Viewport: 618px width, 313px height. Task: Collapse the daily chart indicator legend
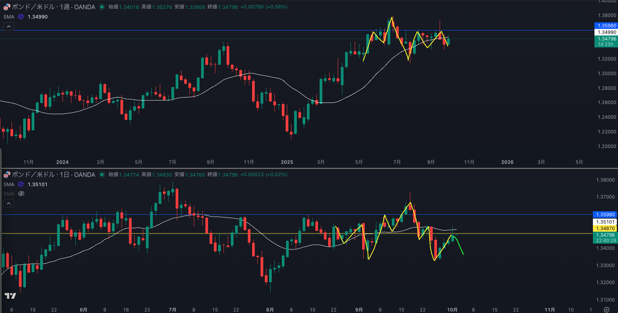click(x=8, y=203)
